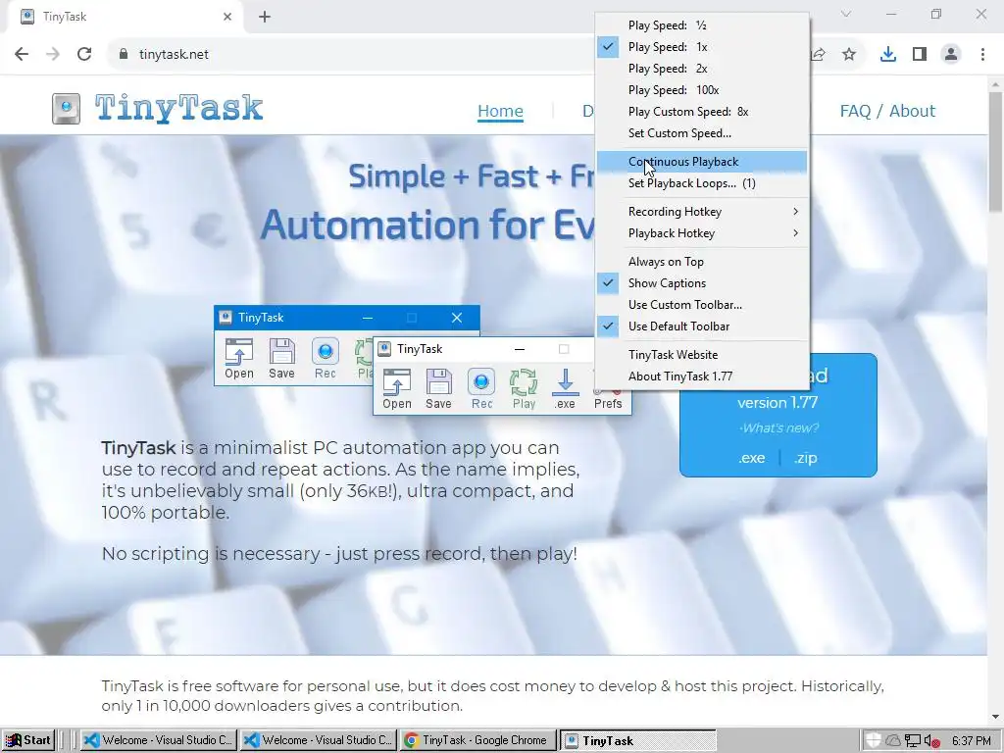Open the Chrome profile avatar

click(951, 55)
